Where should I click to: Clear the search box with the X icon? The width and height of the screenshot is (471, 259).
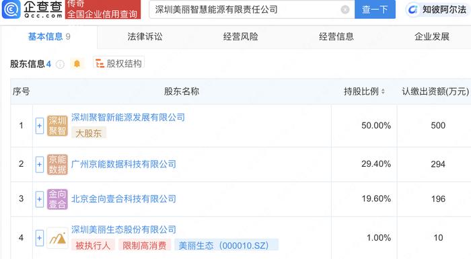click(x=345, y=9)
